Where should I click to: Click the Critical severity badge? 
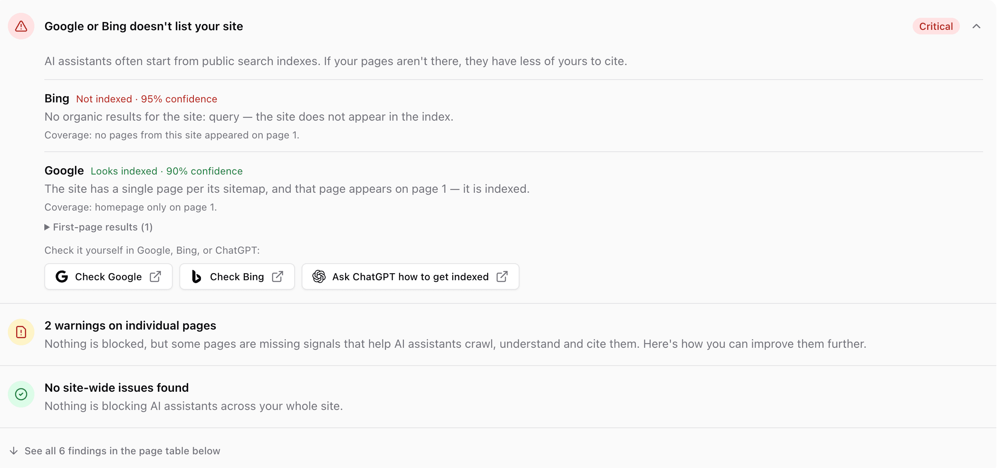pos(936,27)
